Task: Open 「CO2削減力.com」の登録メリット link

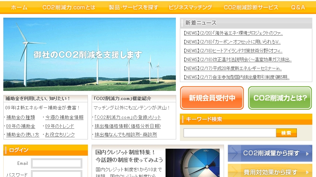Action: (x=128, y=117)
